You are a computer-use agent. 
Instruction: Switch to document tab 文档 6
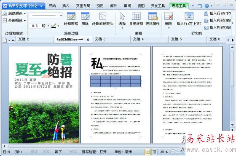(x=217, y=40)
